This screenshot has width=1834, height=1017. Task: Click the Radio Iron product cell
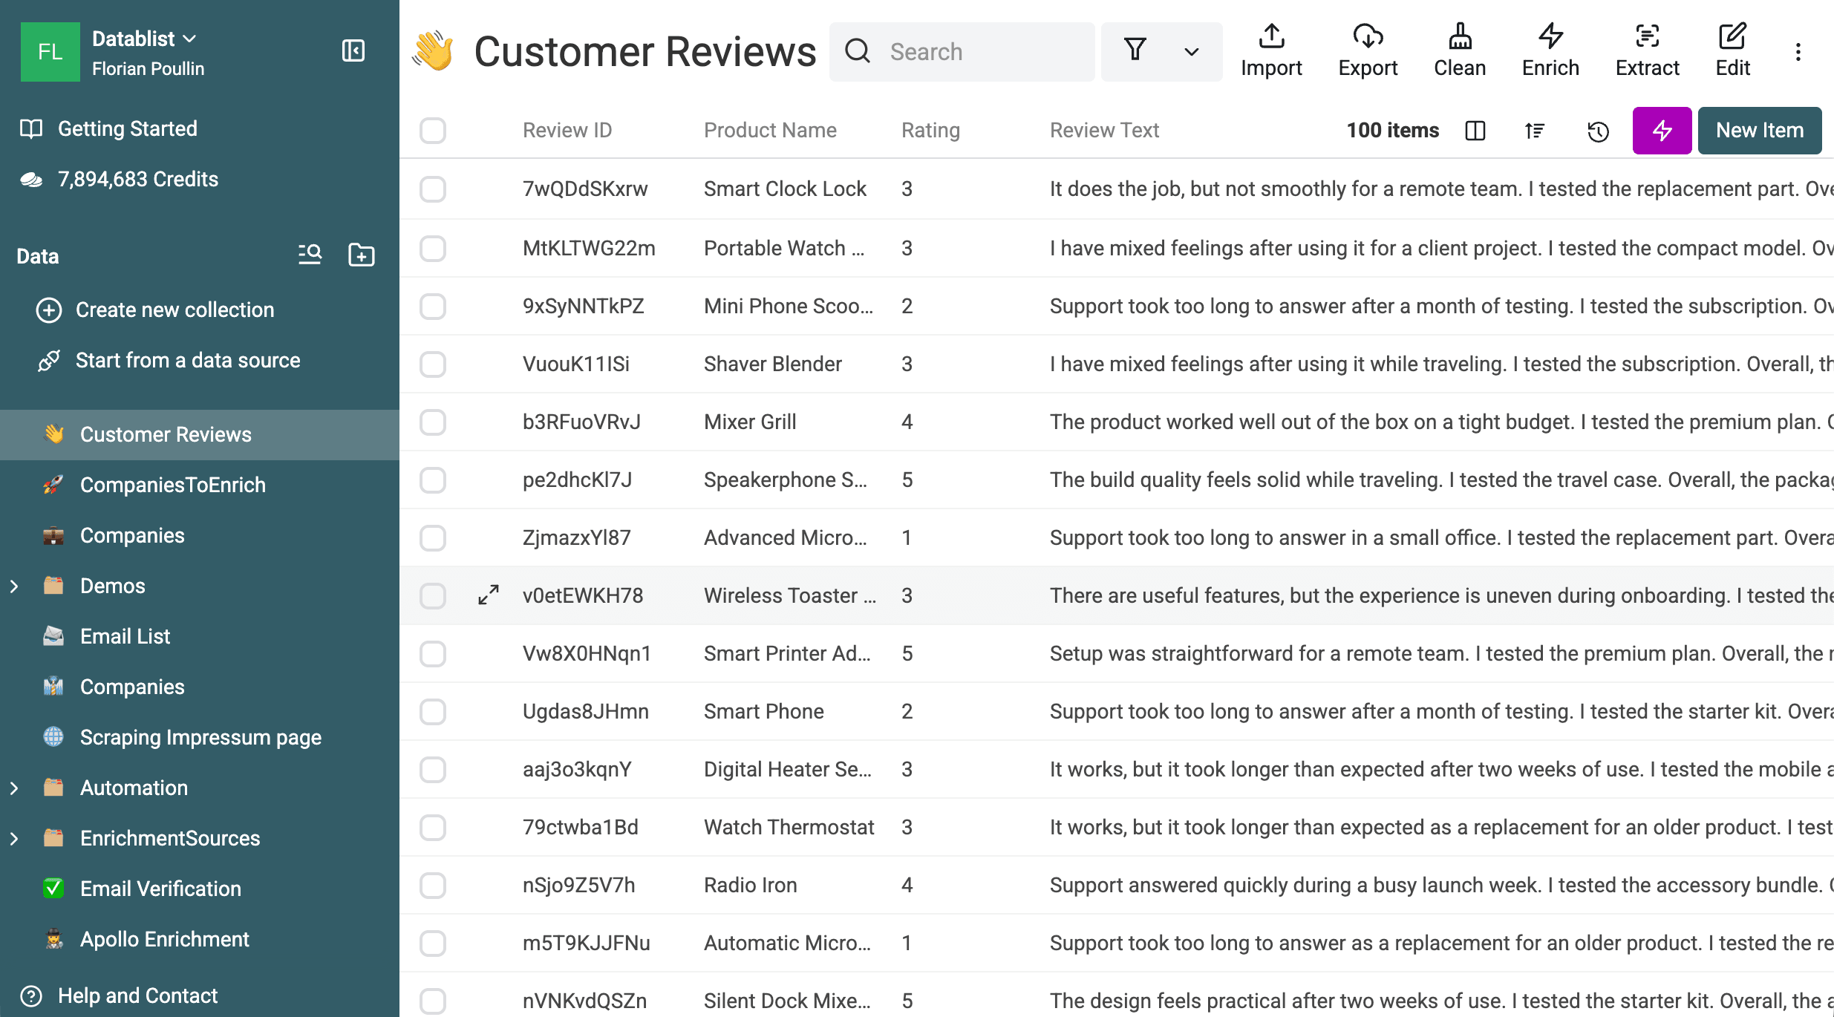coord(750,886)
